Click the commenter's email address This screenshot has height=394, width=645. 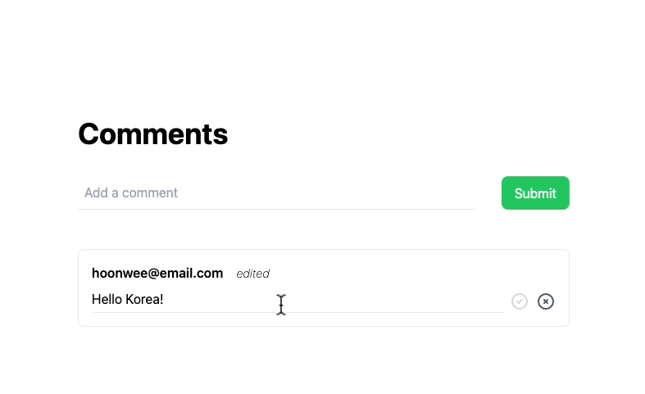157,274
